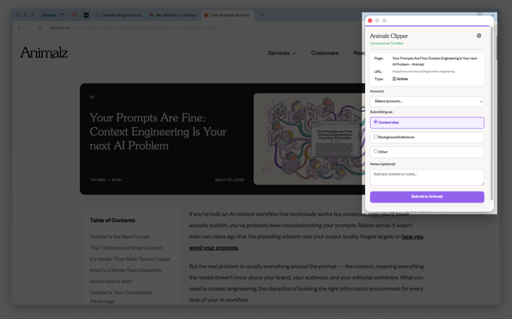Go back with browser back arrow
512x319 pixels.
(19, 28)
